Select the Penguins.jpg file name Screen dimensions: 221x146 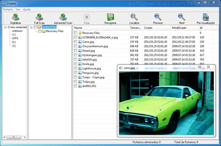90,73
